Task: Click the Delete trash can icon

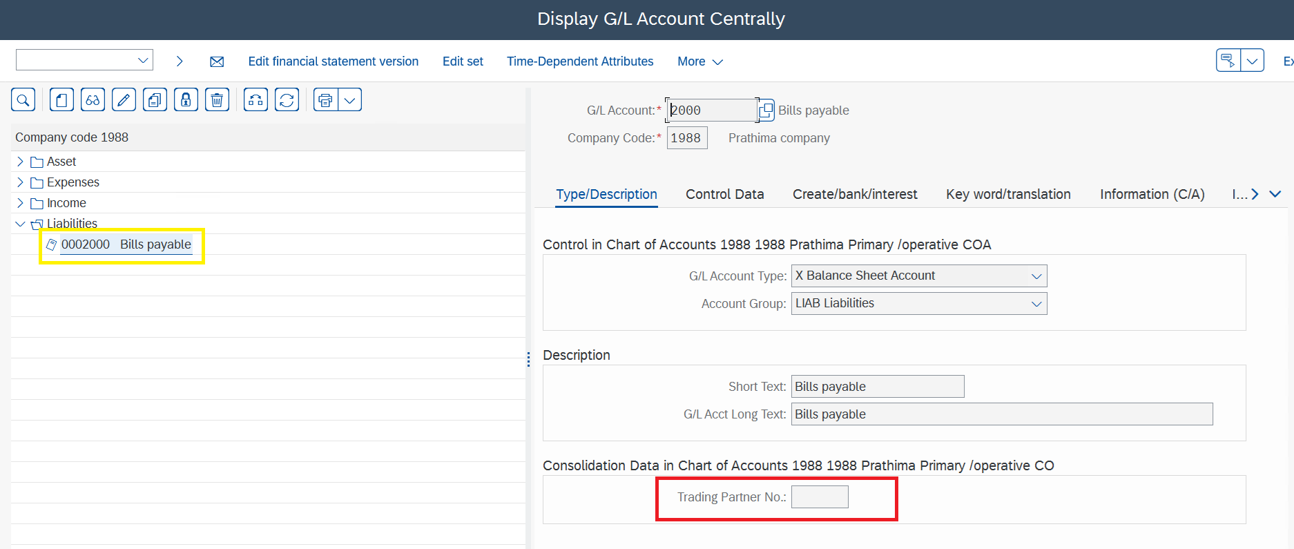Action: pyautogui.click(x=217, y=100)
